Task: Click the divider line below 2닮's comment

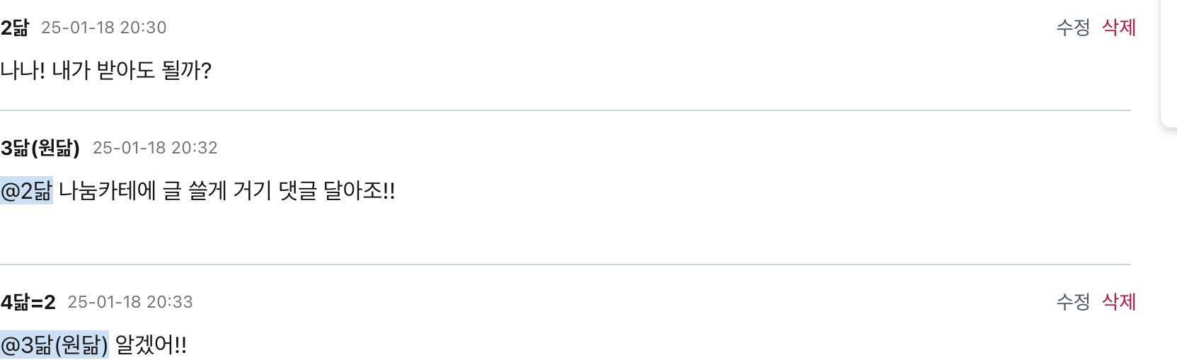Action: (565, 110)
